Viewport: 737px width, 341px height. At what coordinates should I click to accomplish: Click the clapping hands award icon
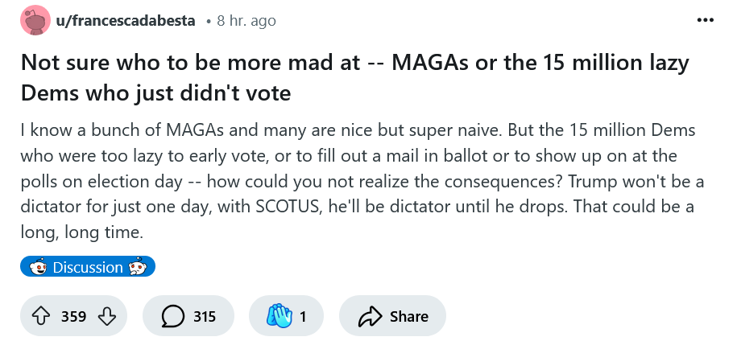pos(279,316)
